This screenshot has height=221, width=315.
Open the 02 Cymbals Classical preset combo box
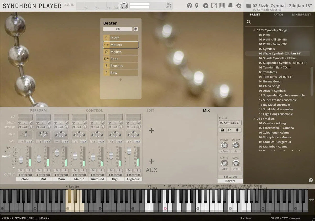(x=230, y=123)
